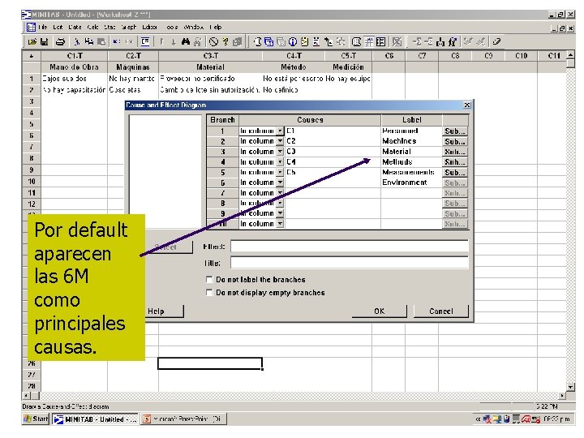Click the worksheet horizontal scrollbar right arrow
584x438 pixels.
coord(561,395)
